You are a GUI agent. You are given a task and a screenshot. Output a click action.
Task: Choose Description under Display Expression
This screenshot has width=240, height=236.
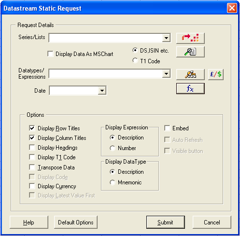pos(113,138)
